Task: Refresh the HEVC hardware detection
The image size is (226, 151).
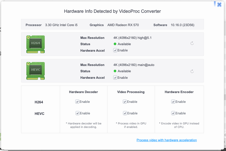Action: (x=192, y=71)
